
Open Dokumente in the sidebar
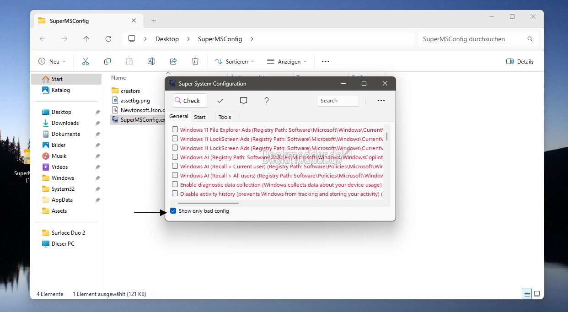66,134
